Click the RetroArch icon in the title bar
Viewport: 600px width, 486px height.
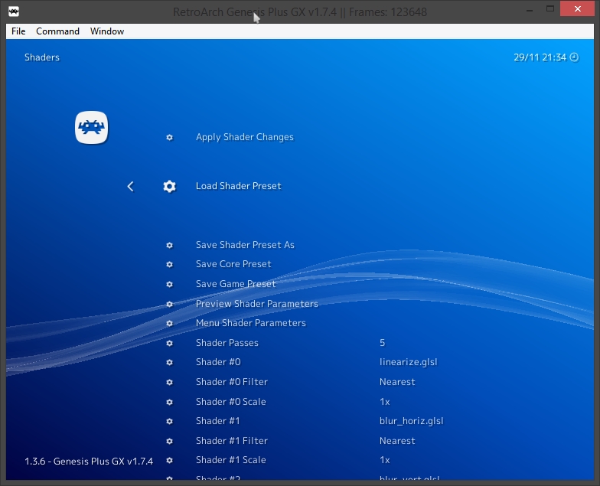pos(14,11)
